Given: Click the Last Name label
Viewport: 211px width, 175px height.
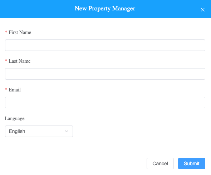Looking at the screenshot, I should 20,61.
